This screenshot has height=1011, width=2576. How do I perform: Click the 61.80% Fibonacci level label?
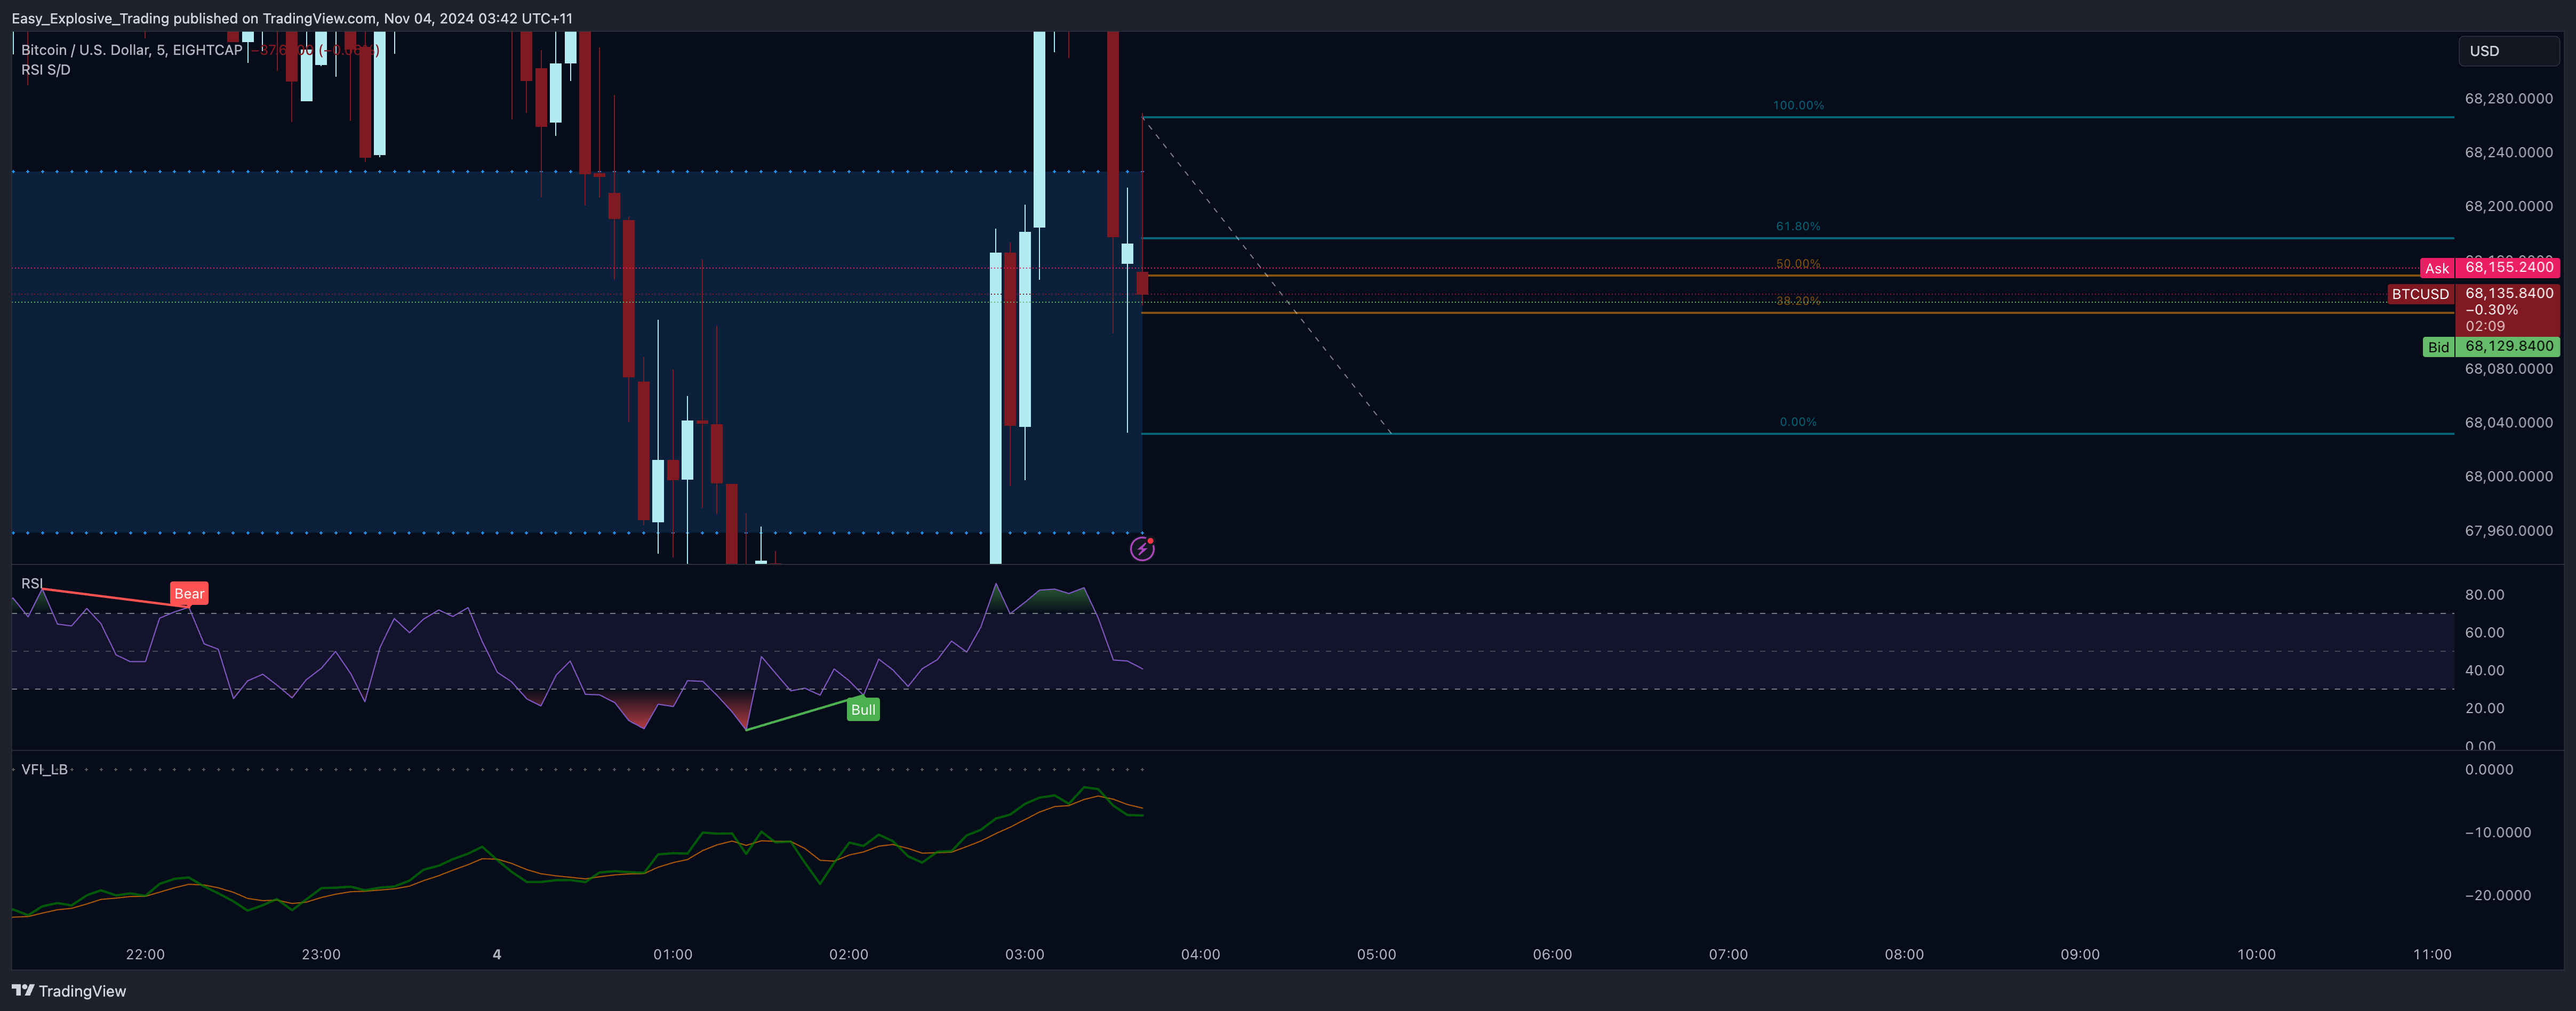pyautogui.click(x=1798, y=227)
